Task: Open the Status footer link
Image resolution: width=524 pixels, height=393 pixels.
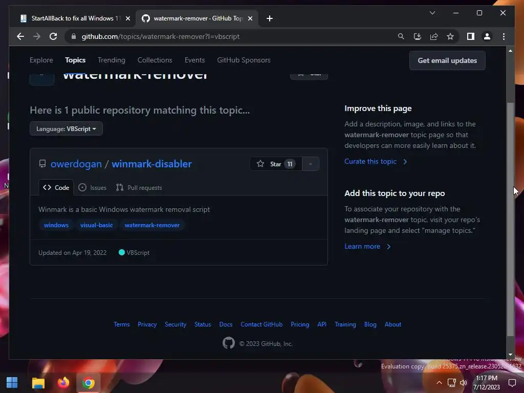Action: [x=203, y=324]
